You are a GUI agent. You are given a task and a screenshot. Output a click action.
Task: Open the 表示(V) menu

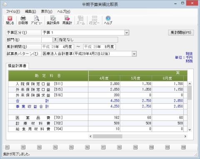point(47,11)
